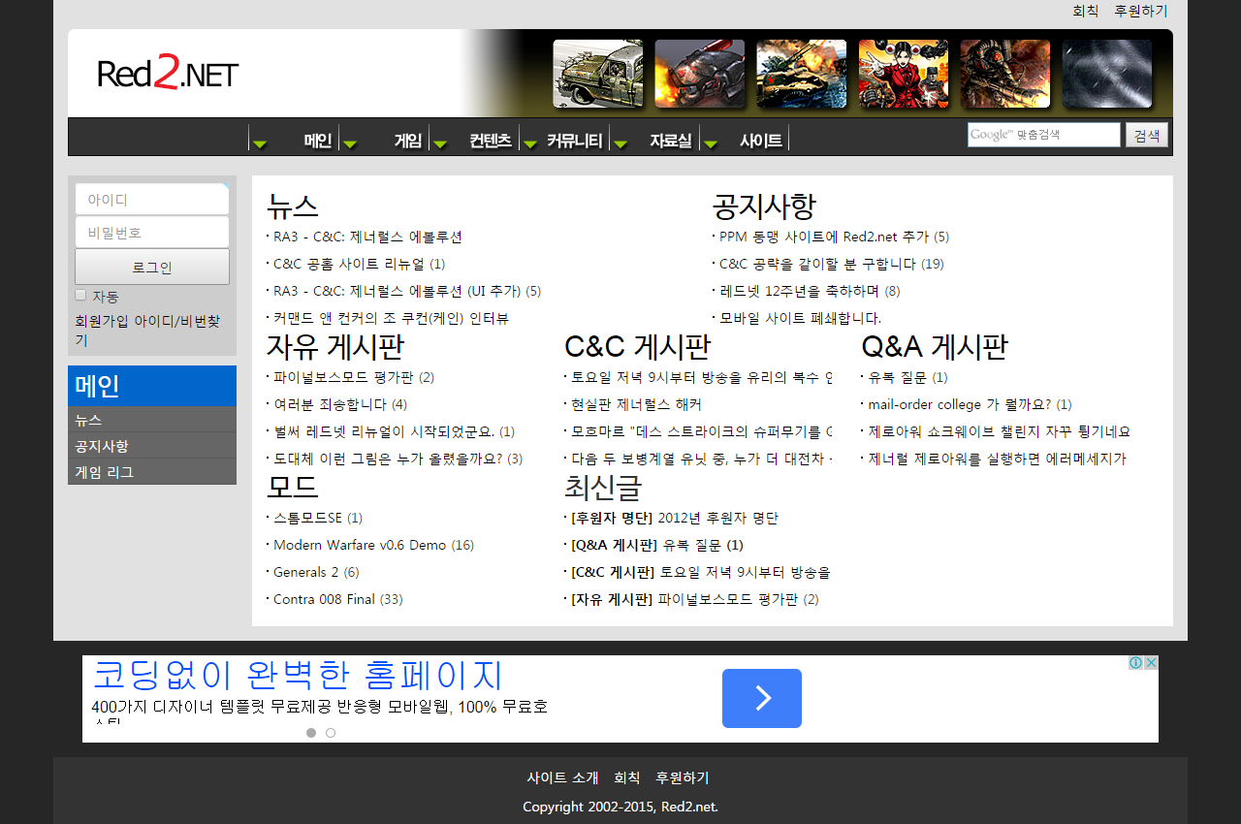Open mod post 'Modern Warfare v0.6 Demo'

(x=360, y=545)
